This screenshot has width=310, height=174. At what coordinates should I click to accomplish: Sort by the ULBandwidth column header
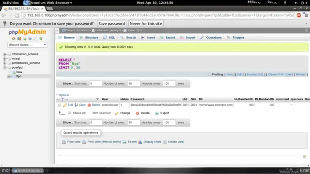(244, 99)
